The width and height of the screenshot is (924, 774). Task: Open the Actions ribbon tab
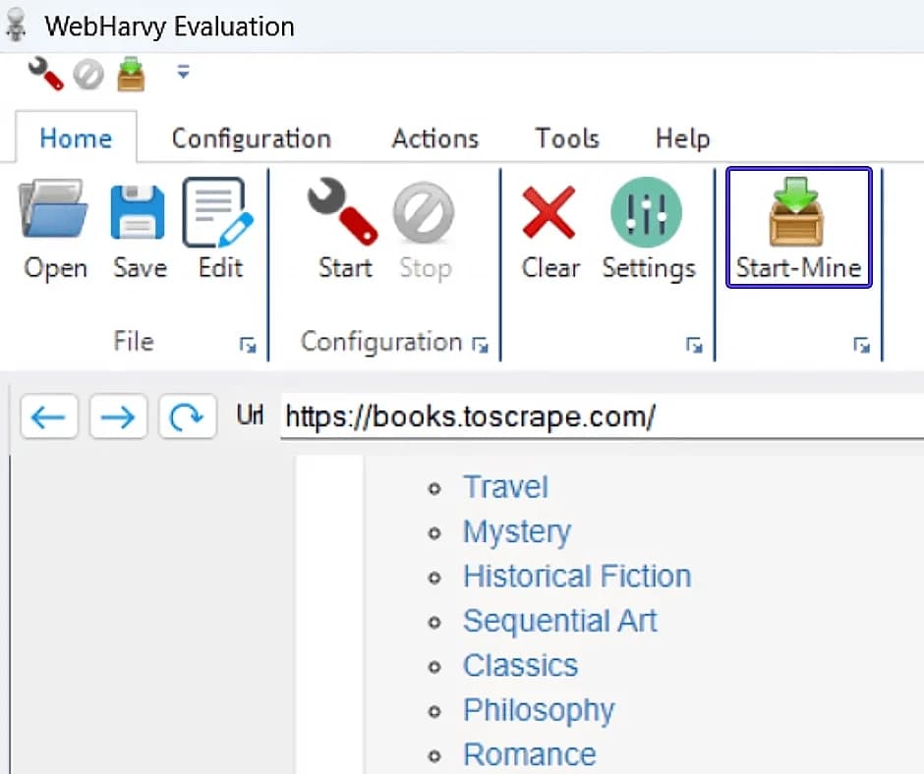tap(434, 138)
